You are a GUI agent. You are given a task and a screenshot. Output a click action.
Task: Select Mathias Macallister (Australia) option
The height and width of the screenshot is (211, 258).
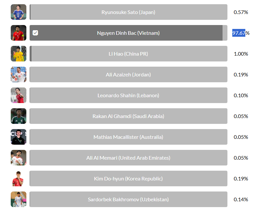pyautogui.click(x=128, y=137)
